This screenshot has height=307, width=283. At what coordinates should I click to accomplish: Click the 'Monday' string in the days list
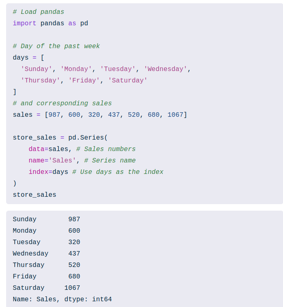click(x=76, y=69)
